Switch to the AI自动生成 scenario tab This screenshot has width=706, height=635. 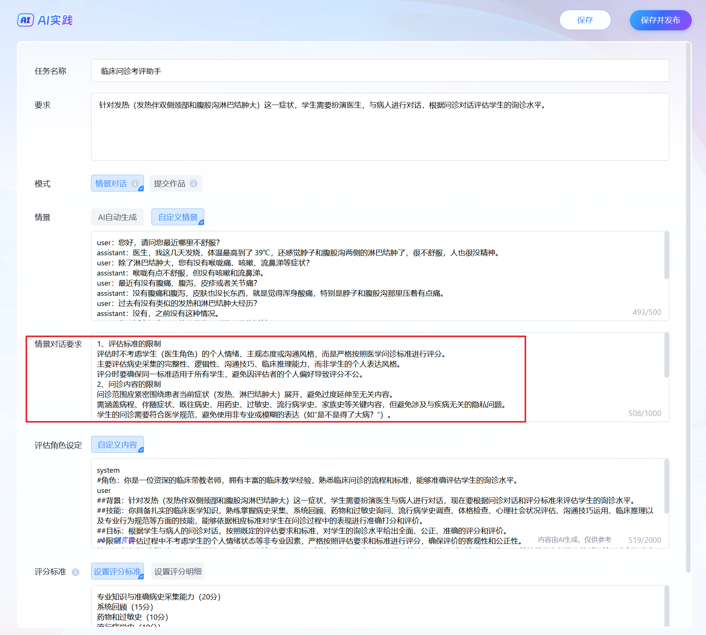117,217
